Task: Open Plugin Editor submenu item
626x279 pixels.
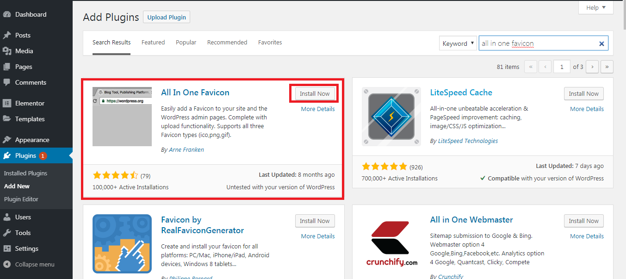Action: (x=21, y=199)
